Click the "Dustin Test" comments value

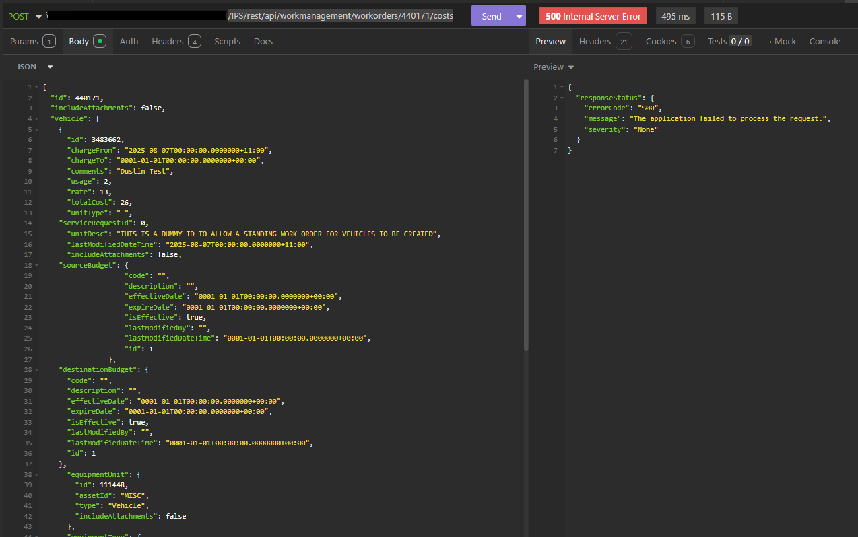[144, 171]
